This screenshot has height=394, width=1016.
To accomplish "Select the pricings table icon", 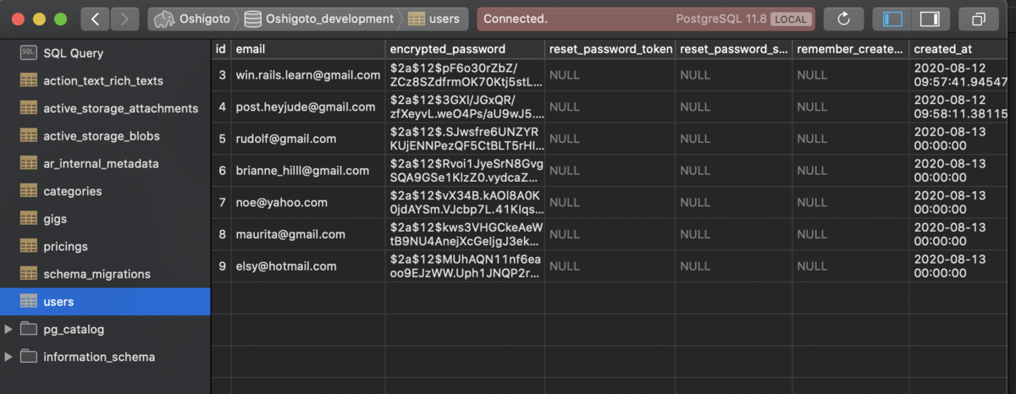I will click(x=29, y=247).
